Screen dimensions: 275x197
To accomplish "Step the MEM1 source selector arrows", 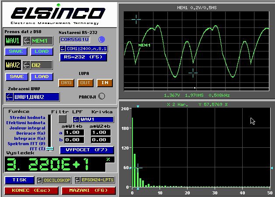I will (x=27, y=41).
